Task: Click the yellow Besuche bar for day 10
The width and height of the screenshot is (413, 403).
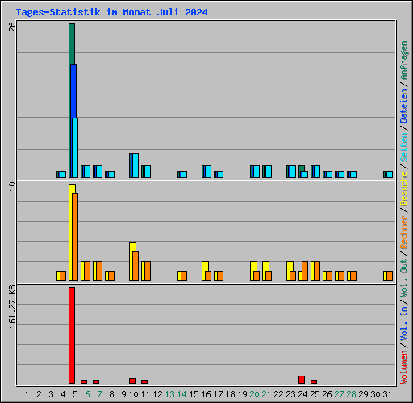Action: [x=131, y=261]
